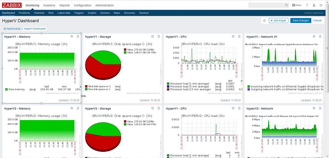The height and width of the screenshot is (158, 329).
Task: Edit the second-row HyperV1 - CPU widget gear
Action: click(233, 108)
